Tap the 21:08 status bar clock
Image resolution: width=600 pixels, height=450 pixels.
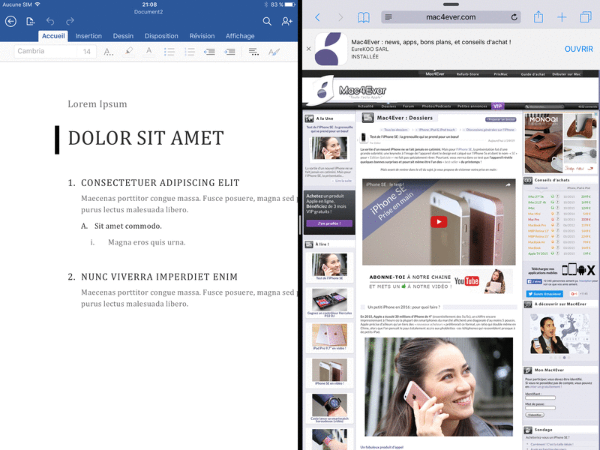pyautogui.click(x=149, y=4)
